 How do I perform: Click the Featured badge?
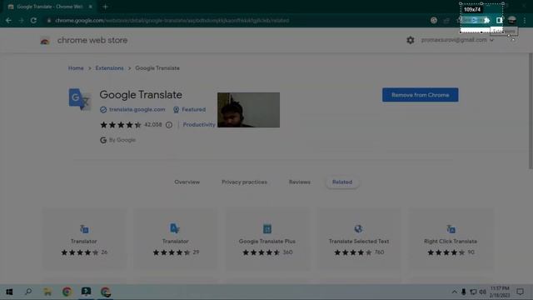click(190, 109)
